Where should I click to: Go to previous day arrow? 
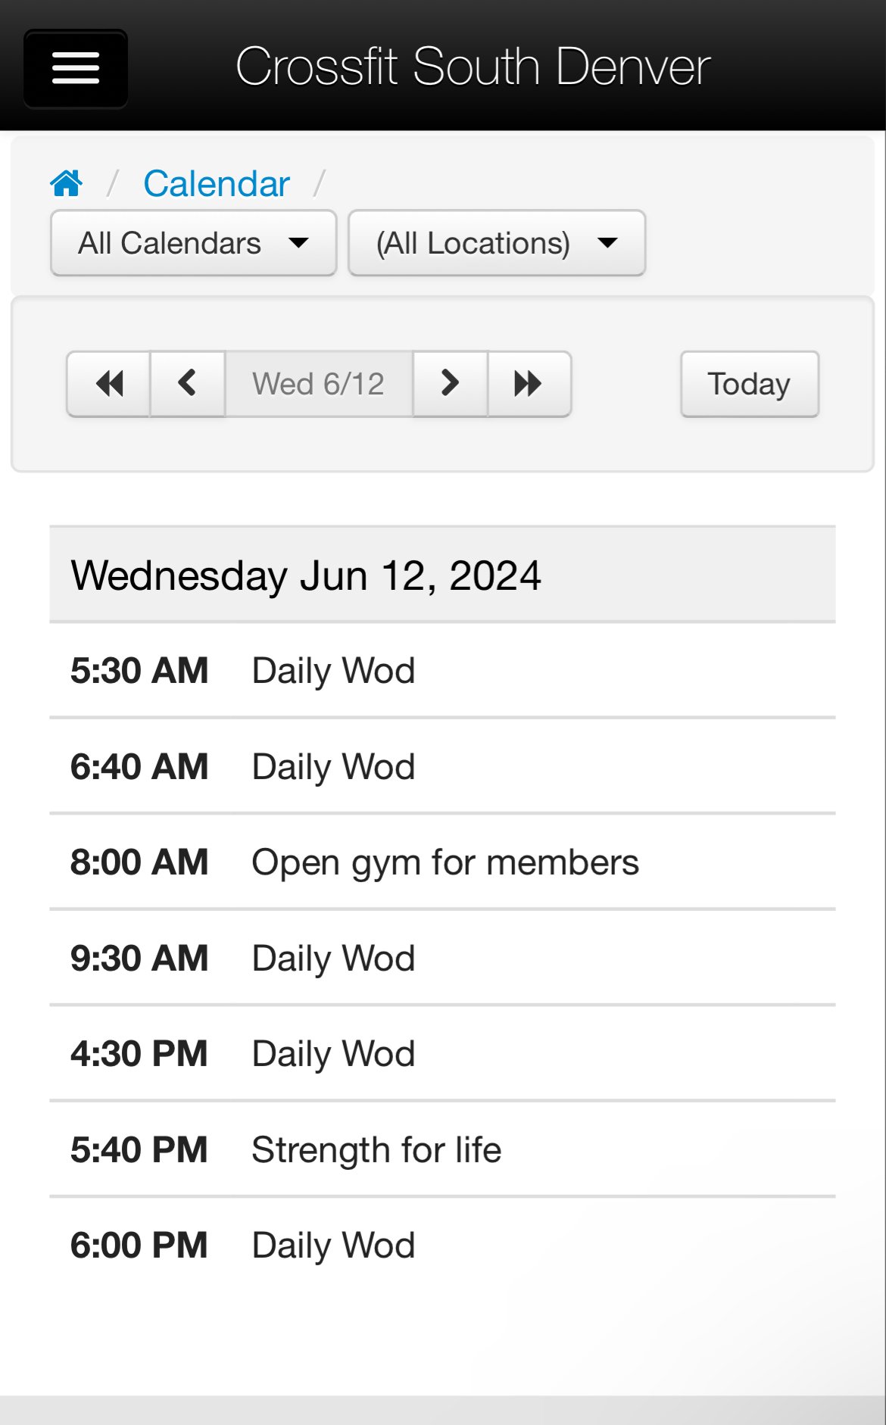coord(188,384)
